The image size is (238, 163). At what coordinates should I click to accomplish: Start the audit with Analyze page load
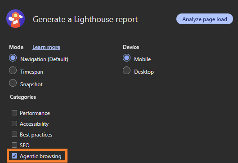click(205, 19)
